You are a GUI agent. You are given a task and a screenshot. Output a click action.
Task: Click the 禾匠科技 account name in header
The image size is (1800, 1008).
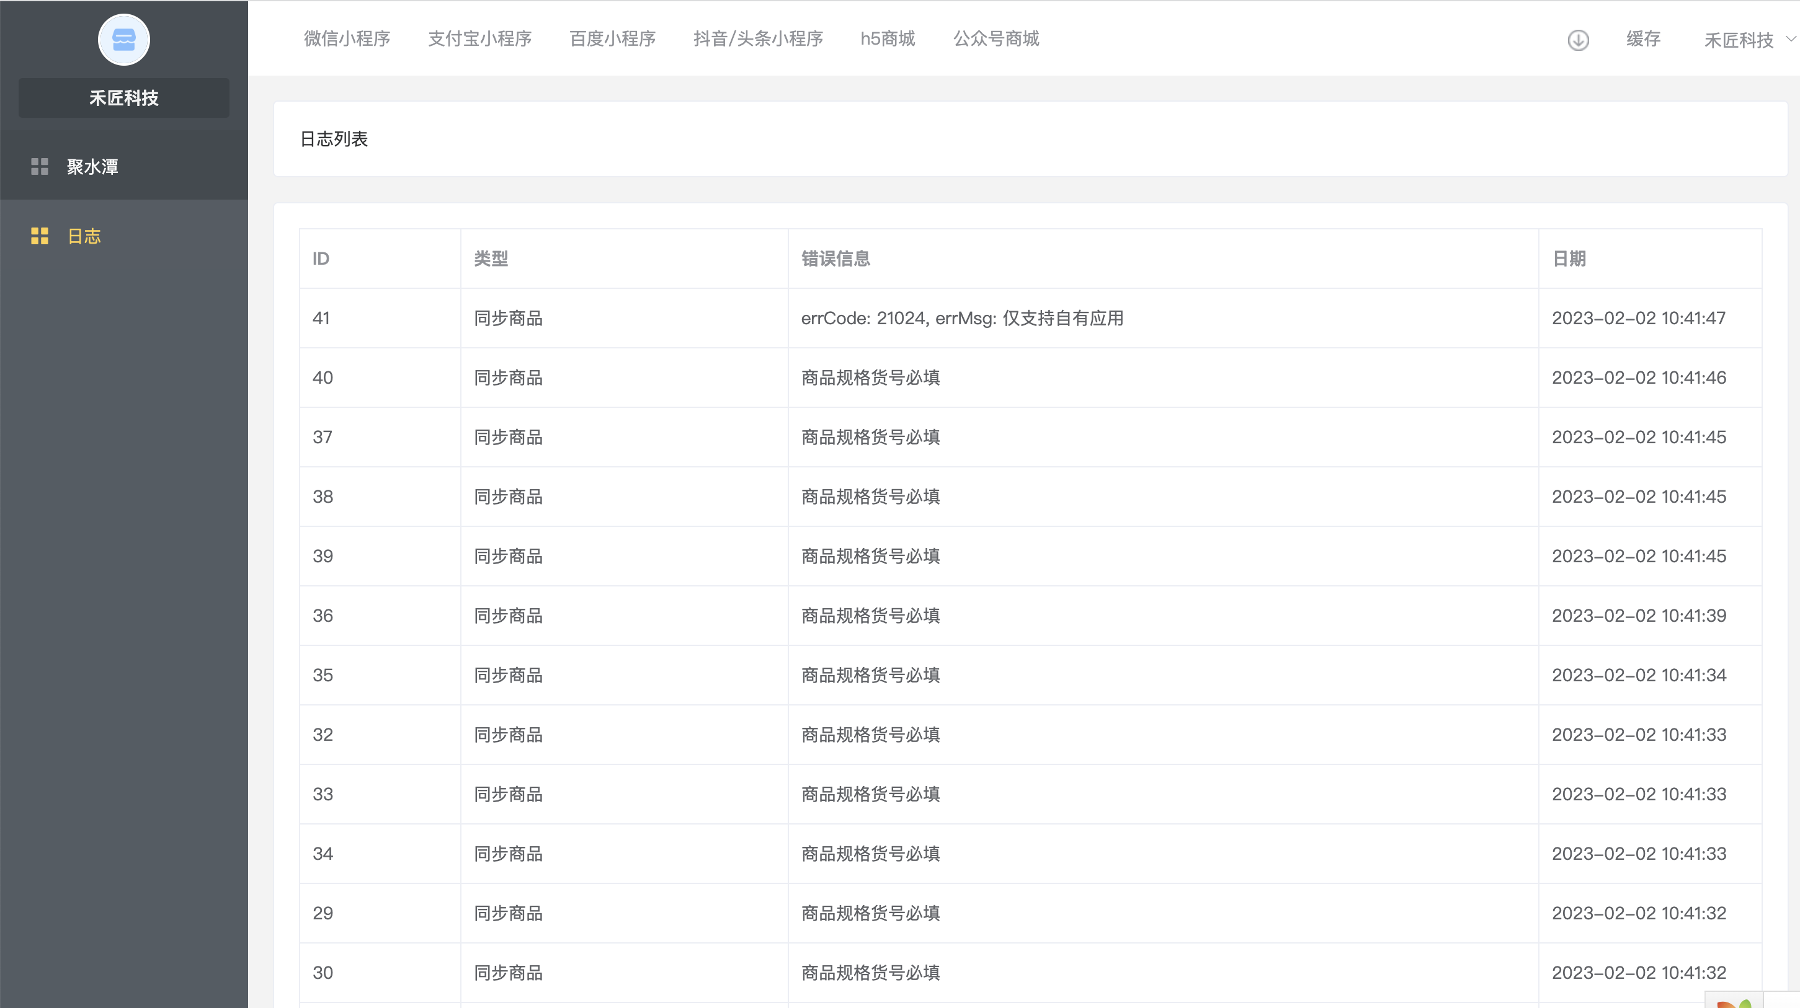click(x=1739, y=40)
